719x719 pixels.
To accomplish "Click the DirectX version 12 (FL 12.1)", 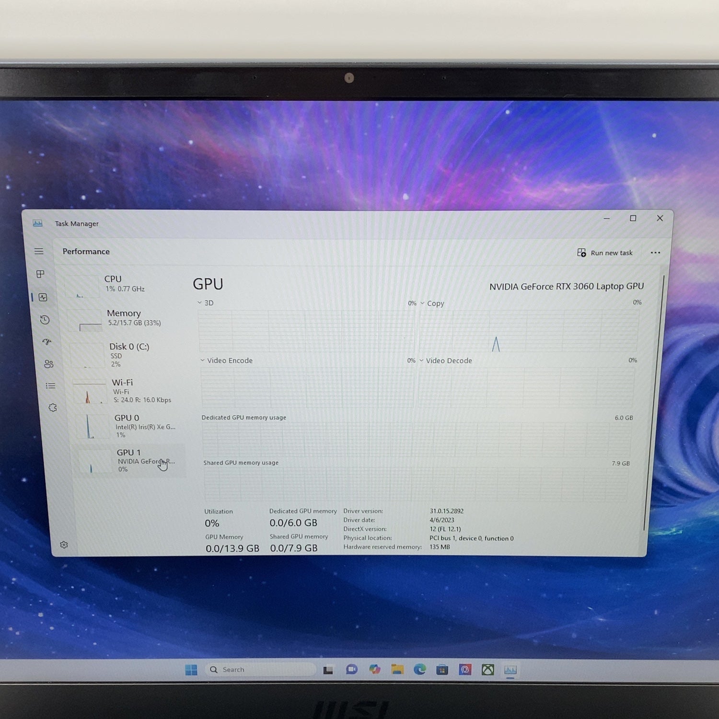I will coord(445,529).
